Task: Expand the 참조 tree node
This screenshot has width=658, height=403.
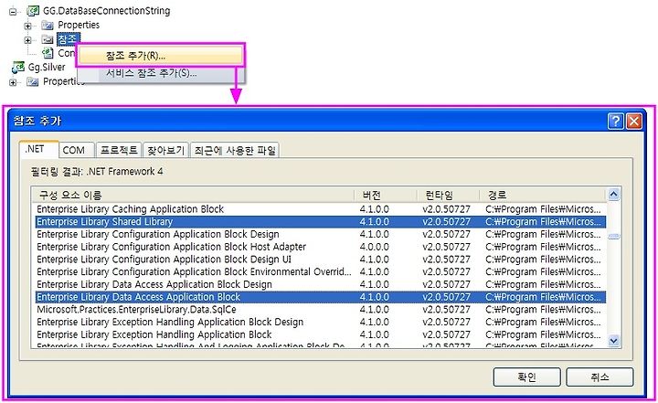Action: (x=27, y=40)
